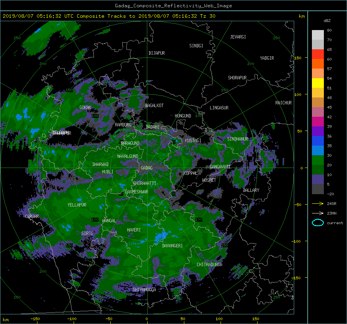
Task: Click the SIRSI city label
Action: click(x=87, y=233)
